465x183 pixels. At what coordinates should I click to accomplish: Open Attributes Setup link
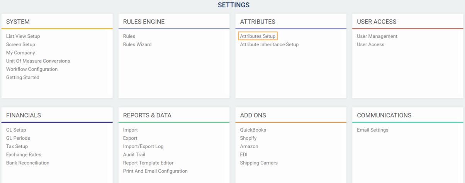(x=258, y=36)
